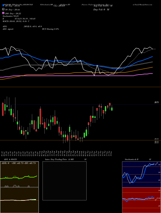The image size is (161, 213).
Task: Click the upper price label on the right axis
Action: click(x=156, y=102)
